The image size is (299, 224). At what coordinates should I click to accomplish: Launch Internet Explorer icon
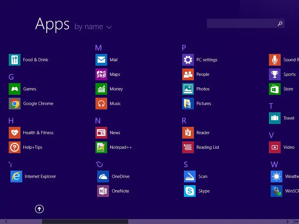point(16,176)
